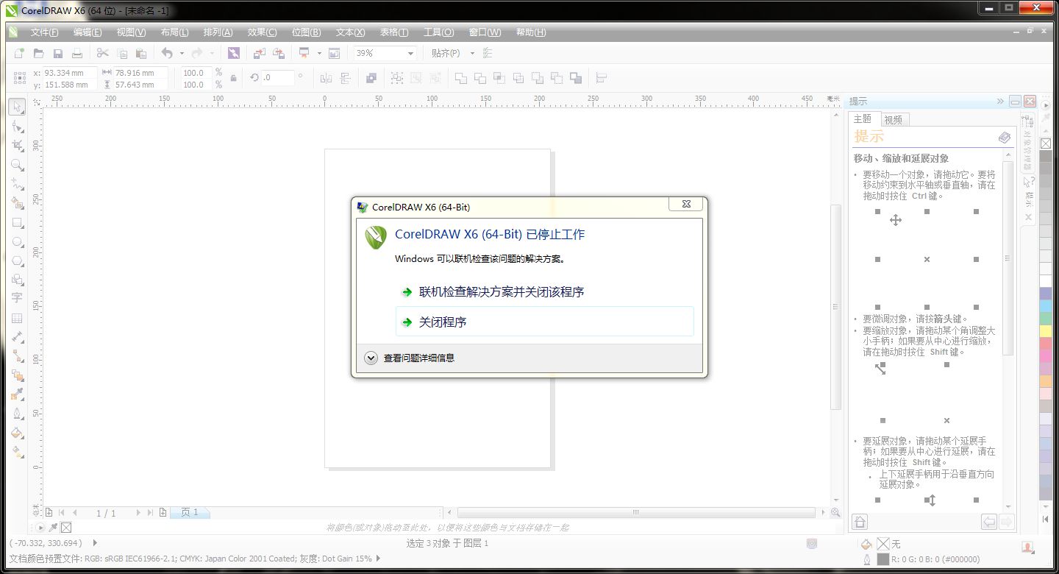Click the Interactive Fill tool icon
The width and height of the screenshot is (1059, 574).
tap(17, 452)
